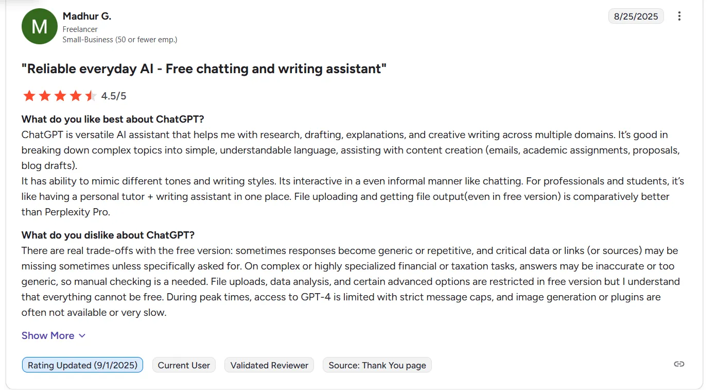Copy the review permalink link icon

point(679,364)
